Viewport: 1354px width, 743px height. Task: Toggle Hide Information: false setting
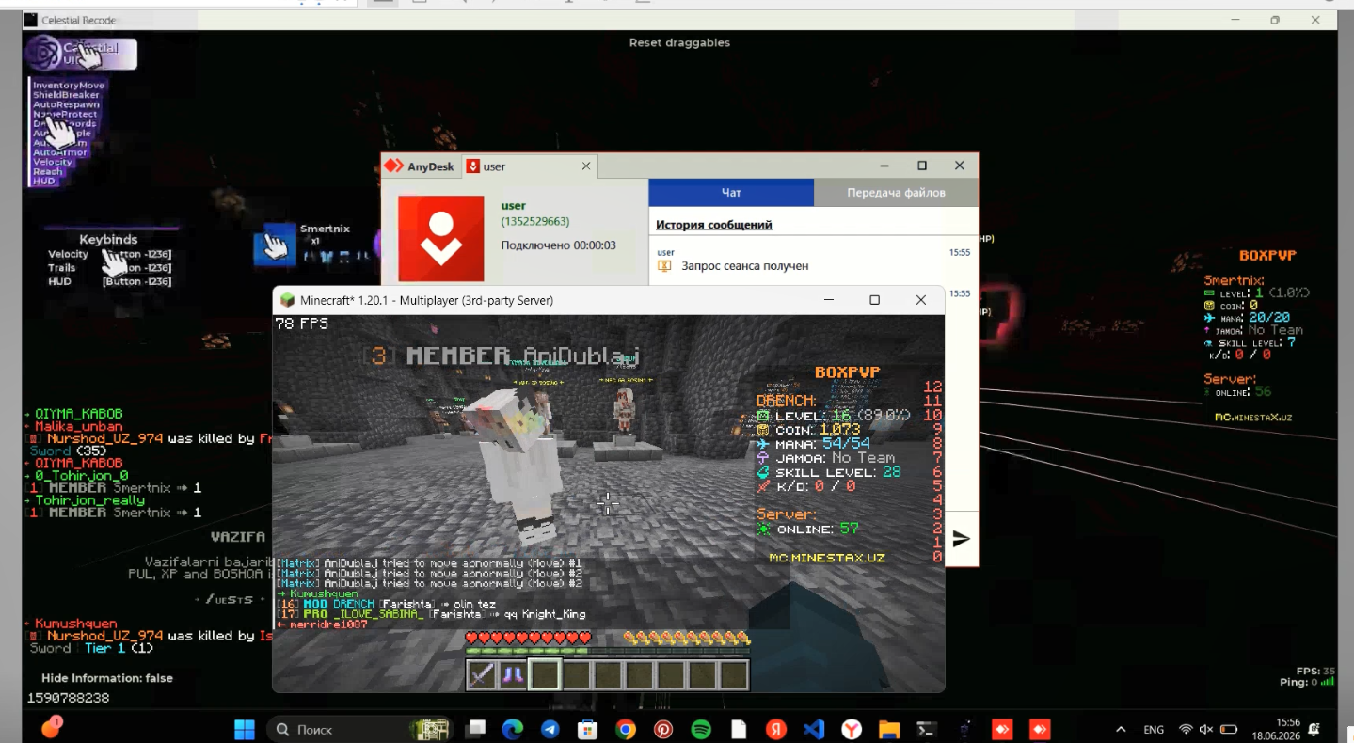pos(107,678)
